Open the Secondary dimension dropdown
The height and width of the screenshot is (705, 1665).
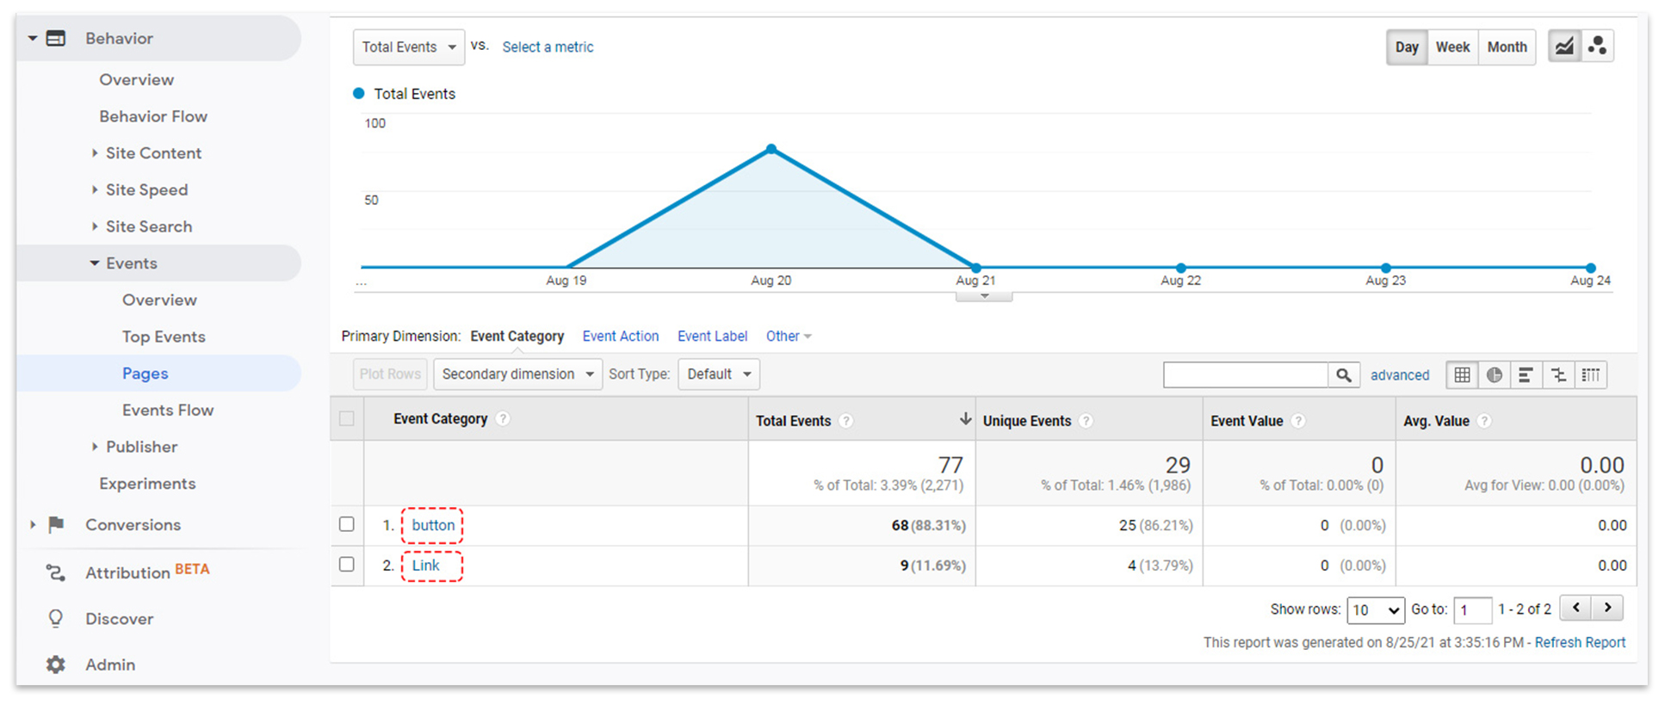517,374
